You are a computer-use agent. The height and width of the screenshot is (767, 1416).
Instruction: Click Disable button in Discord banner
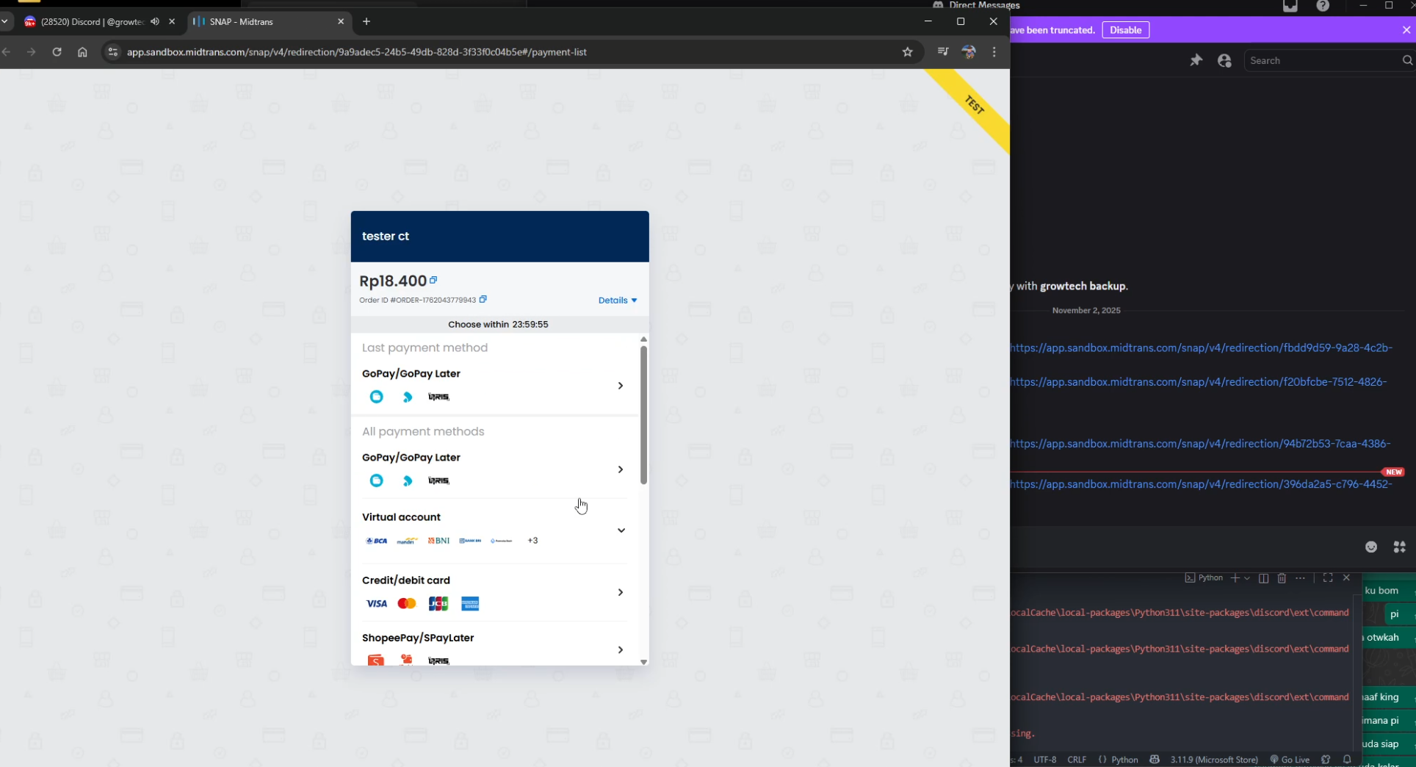1125,30
